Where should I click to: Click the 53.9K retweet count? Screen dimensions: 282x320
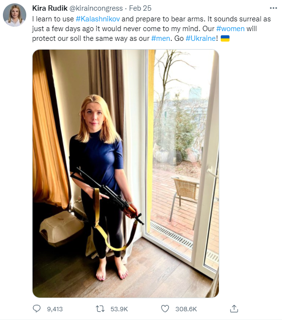119,309
